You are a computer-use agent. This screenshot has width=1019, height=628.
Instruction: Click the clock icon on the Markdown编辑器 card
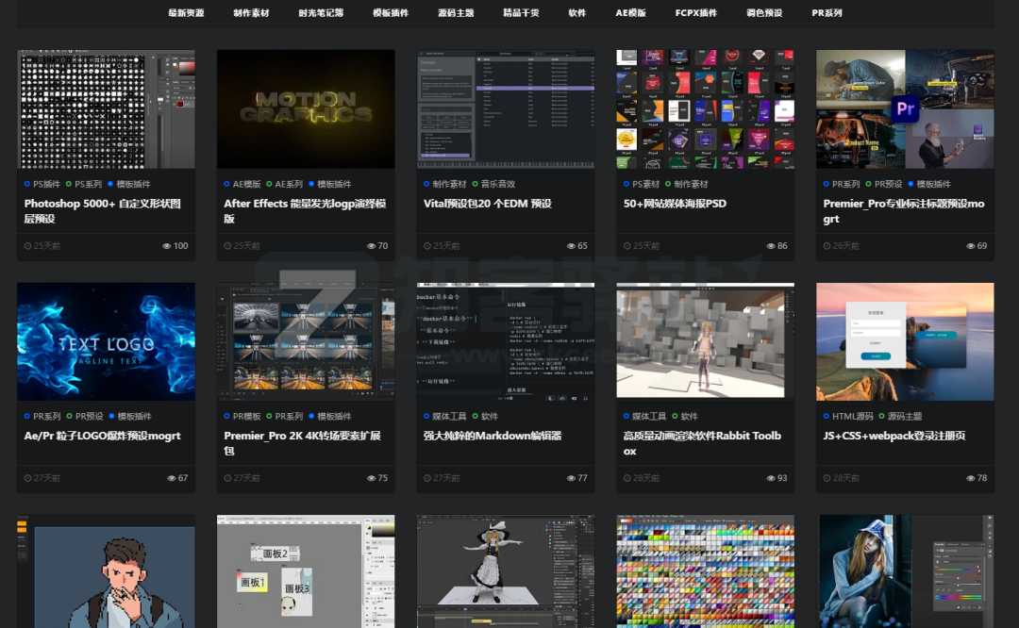(x=427, y=478)
